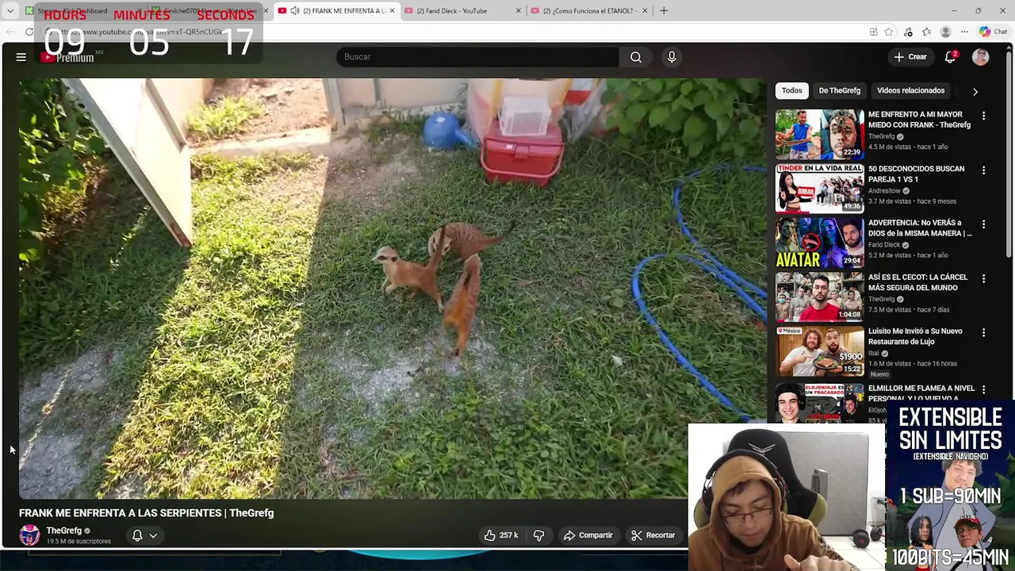Click the speaker icon on the playing tab
The image size is (1015, 571).
[295, 11]
